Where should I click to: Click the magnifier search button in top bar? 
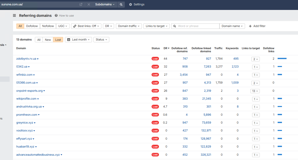[x=121, y=4]
